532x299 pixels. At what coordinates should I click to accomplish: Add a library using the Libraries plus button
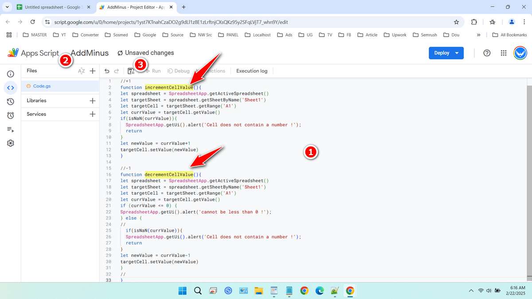click(92, 101)
